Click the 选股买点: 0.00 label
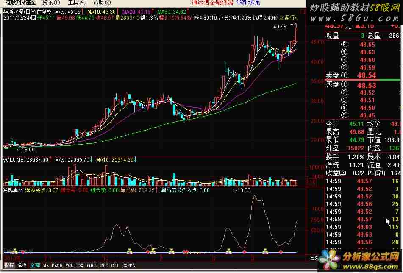The width and height of the screenshot is (403, 273). (x=42, y=190)
